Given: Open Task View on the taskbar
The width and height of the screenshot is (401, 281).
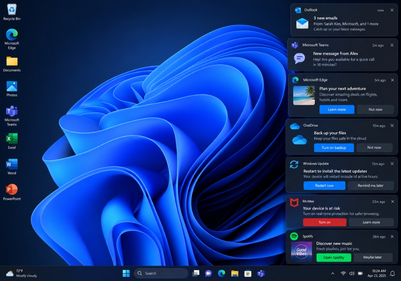Looking at the screenshot, I should [196, 273].
